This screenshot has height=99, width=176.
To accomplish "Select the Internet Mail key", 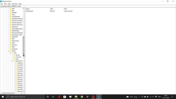I will [17, 25].
